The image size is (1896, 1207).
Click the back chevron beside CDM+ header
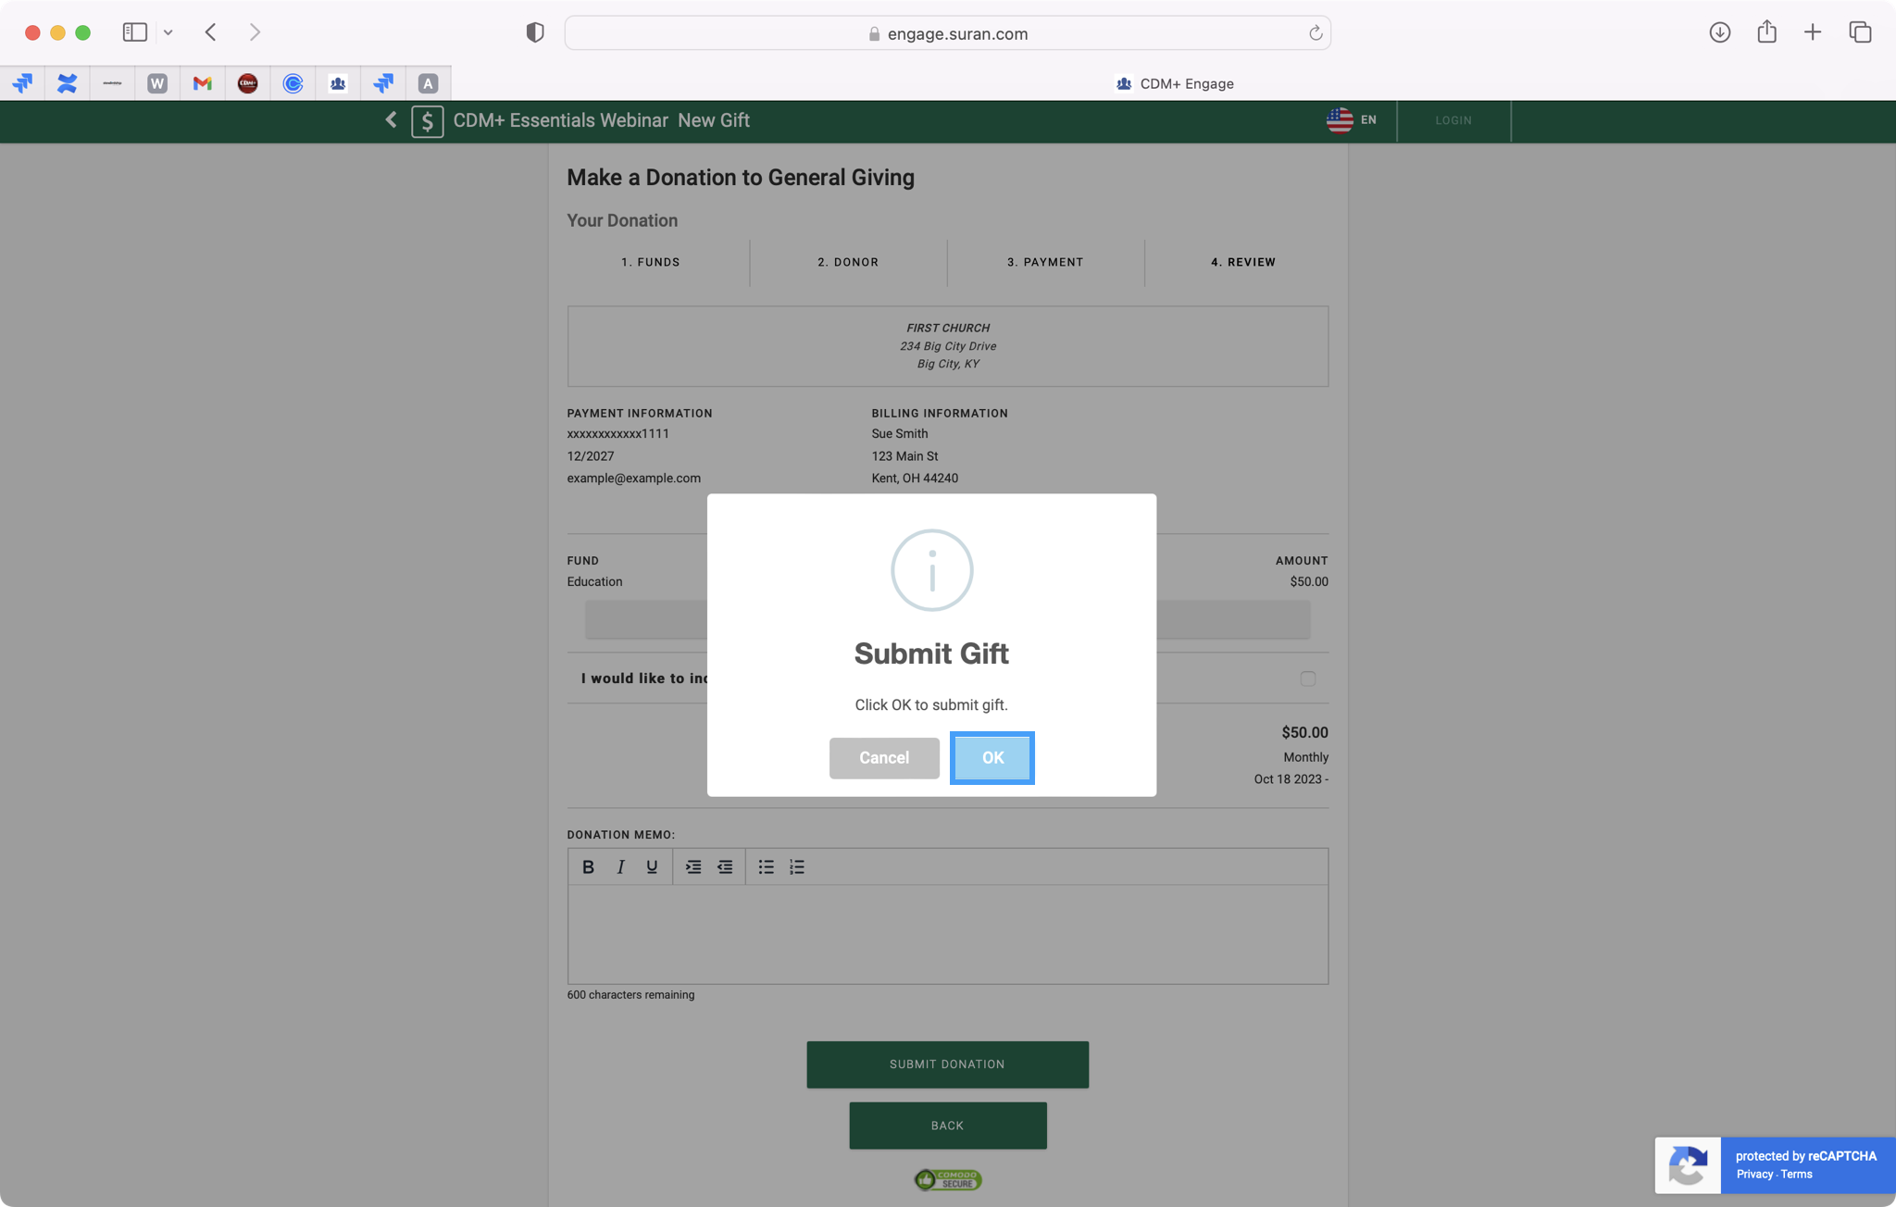click(391, 120)
